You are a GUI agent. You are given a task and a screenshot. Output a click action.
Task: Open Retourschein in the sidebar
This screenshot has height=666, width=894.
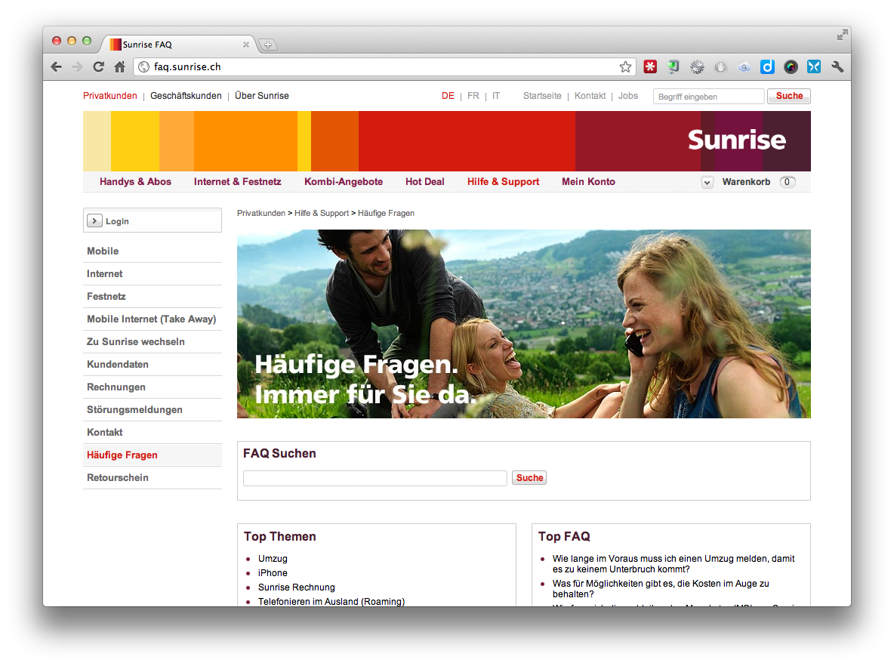pyautogui.click(x=153, y=478)
